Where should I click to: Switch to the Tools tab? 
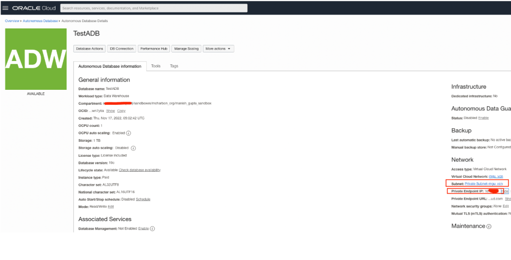(x=156, y=66)
